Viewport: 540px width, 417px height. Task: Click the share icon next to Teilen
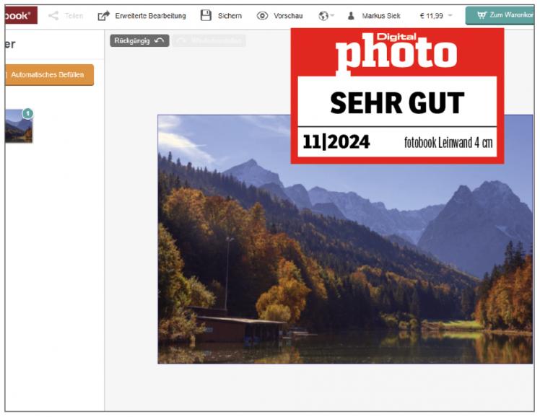[x=53, y=15]
